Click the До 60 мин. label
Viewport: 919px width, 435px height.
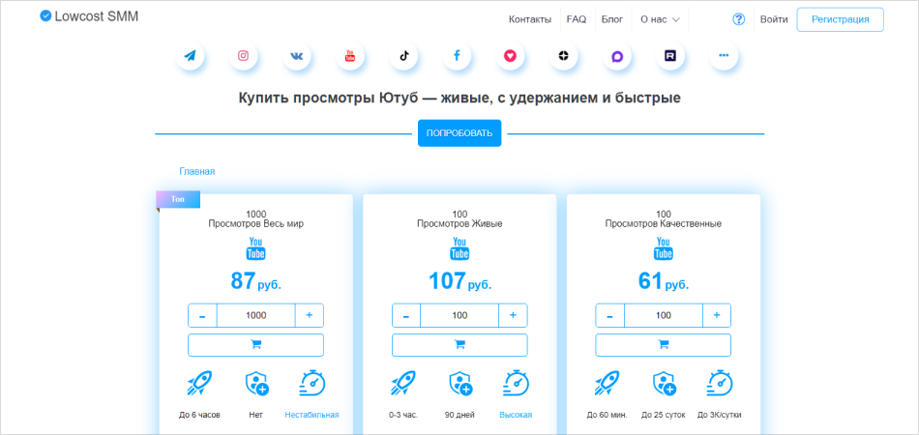(608, 415)
